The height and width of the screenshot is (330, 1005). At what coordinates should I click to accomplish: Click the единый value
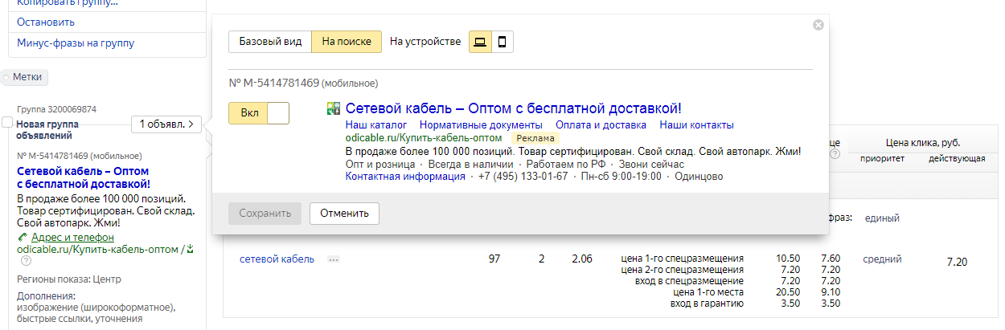tap(882, 218)
